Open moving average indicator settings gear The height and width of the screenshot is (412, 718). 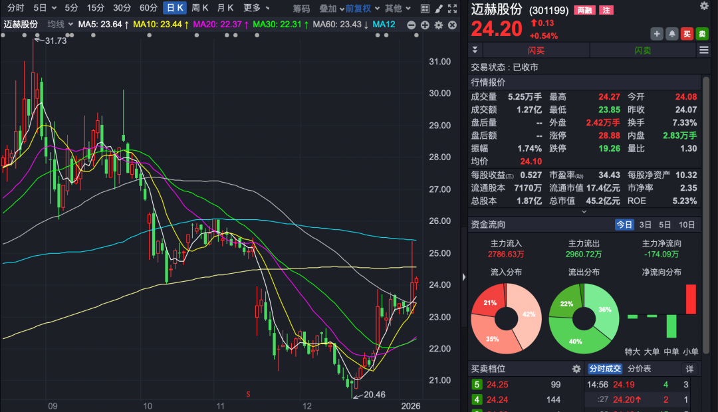tap(438, 25)
